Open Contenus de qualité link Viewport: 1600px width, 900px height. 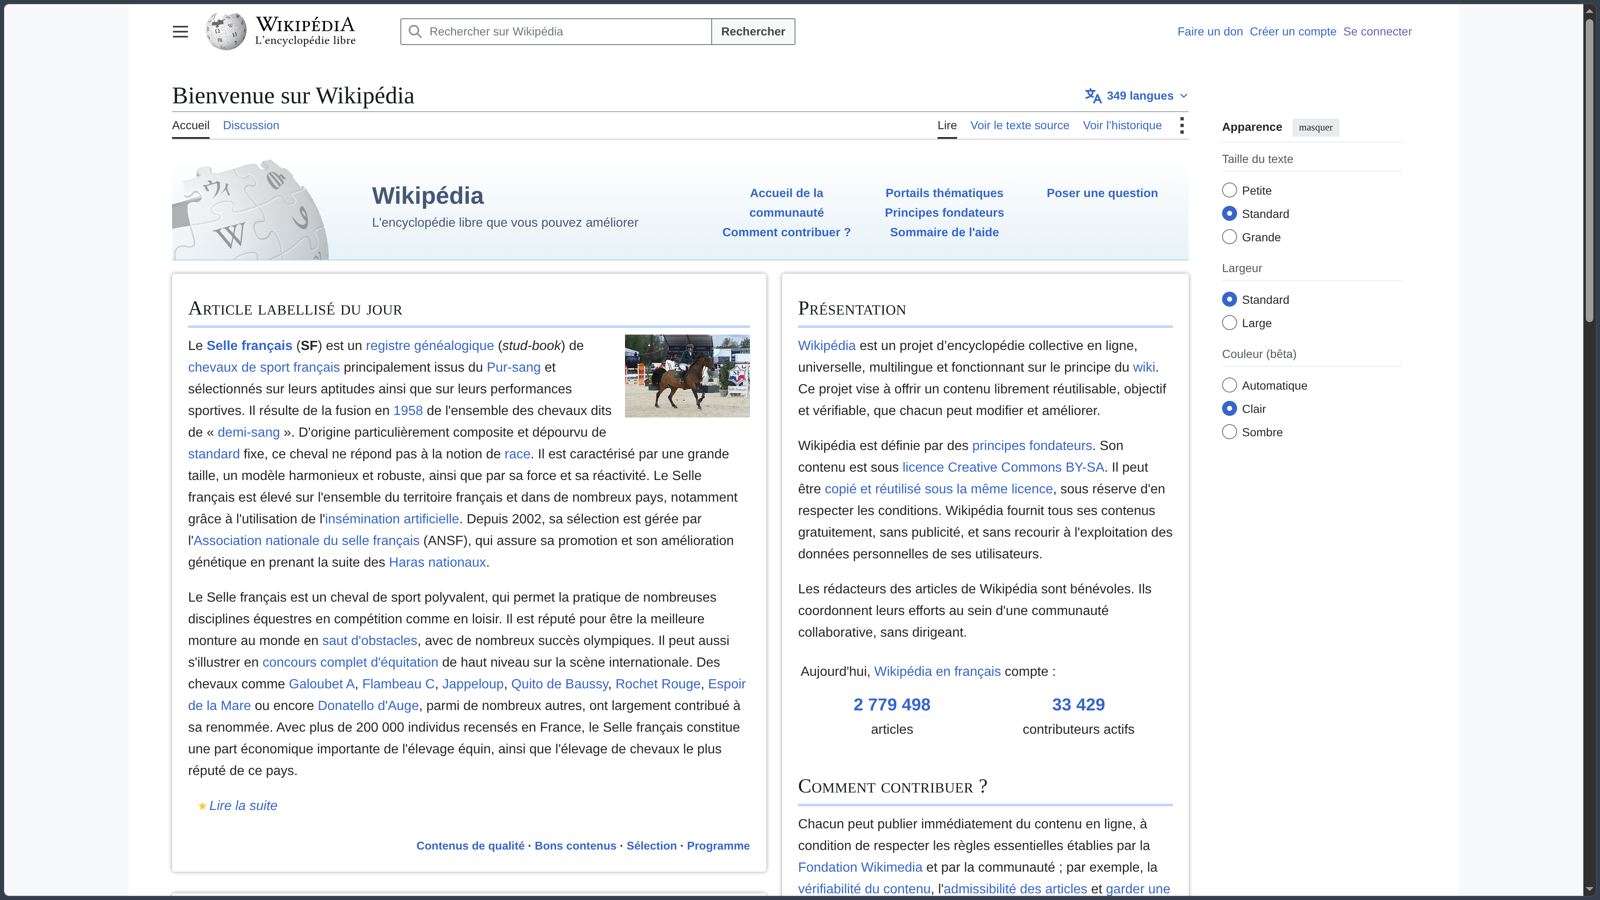[470, 846]
